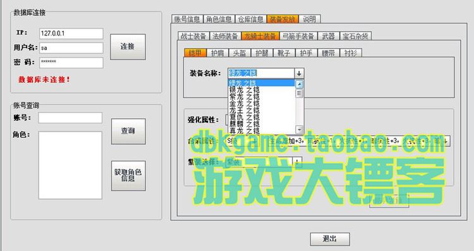Select the 战士装备 tab
Viewport: 474px width, 251px height.
[193, 36]
